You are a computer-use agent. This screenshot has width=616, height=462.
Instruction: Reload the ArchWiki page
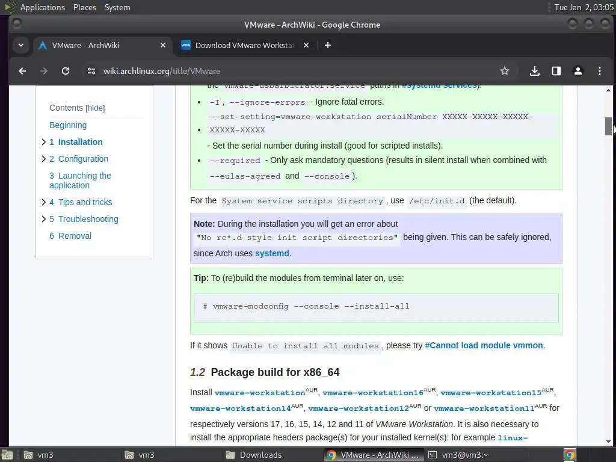pyautogui.click(x=66, y=71)
